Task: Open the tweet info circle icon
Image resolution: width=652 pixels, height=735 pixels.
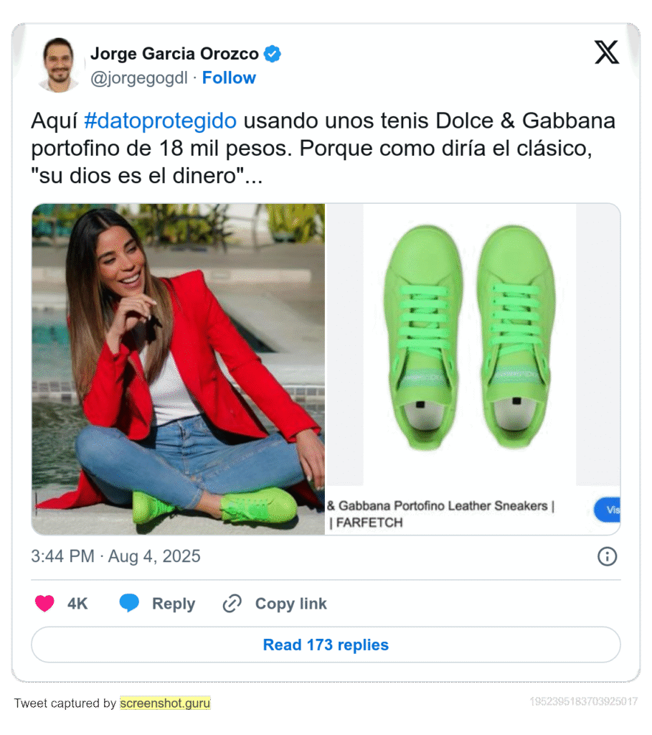Action: point(607,556)
